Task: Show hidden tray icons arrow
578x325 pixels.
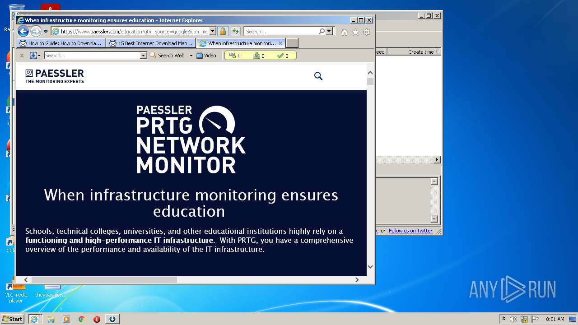Action: click(x=503, y=319)
